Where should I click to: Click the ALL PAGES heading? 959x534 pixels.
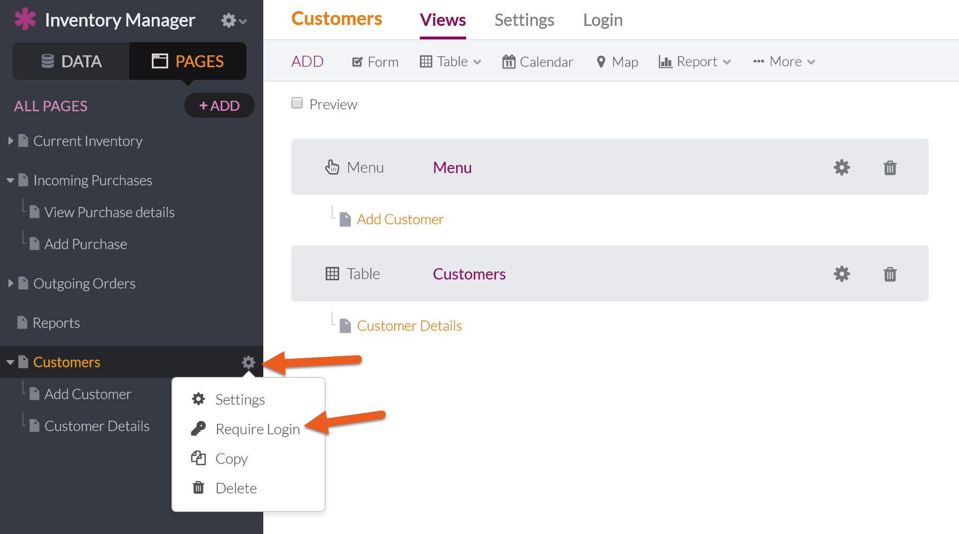tap(51, 106)
